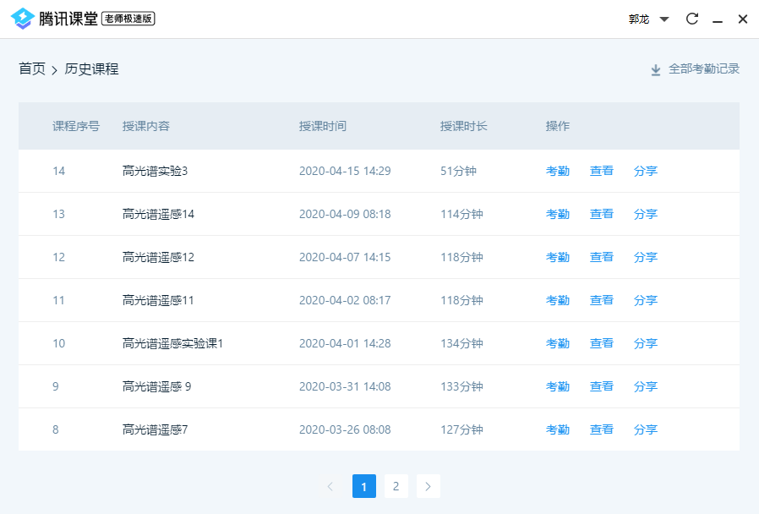Click 全部考勤记录 download link

point(703,69)
